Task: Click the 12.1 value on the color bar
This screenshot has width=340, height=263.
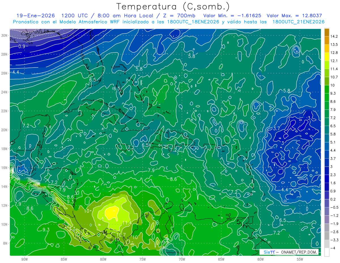Action: tap(333, 61)
